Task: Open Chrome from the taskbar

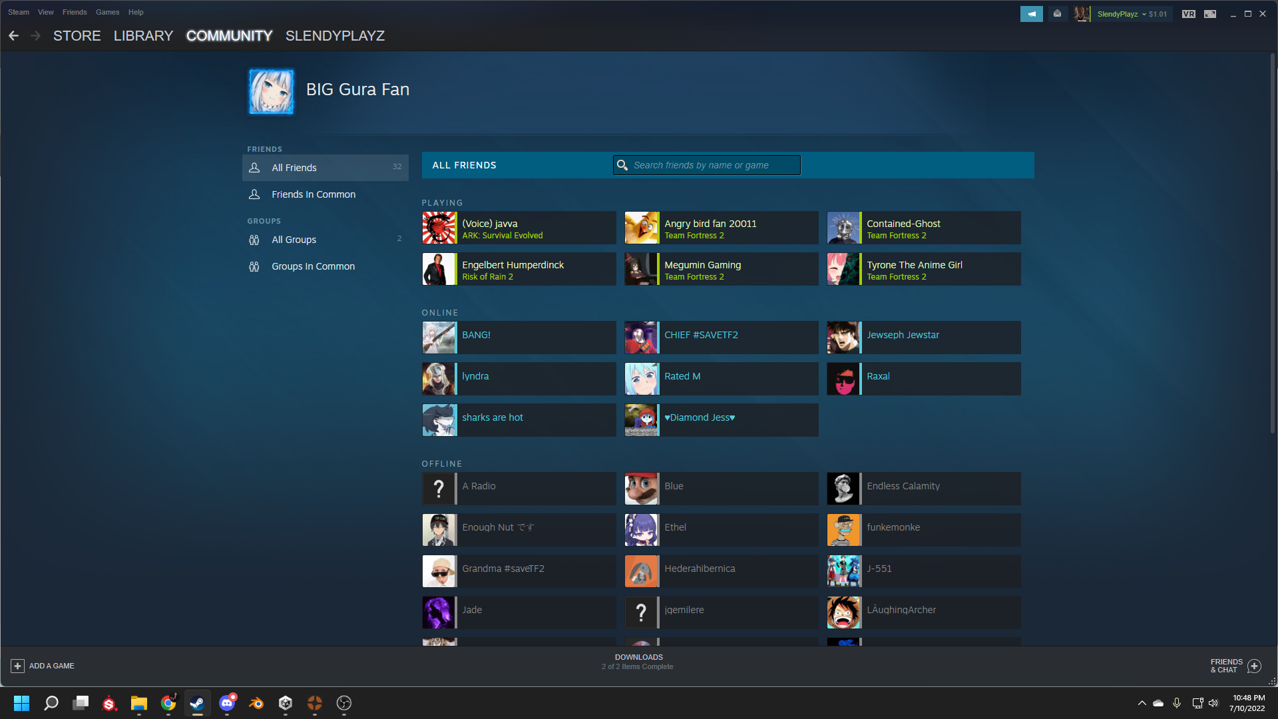Action: [168, 703]
